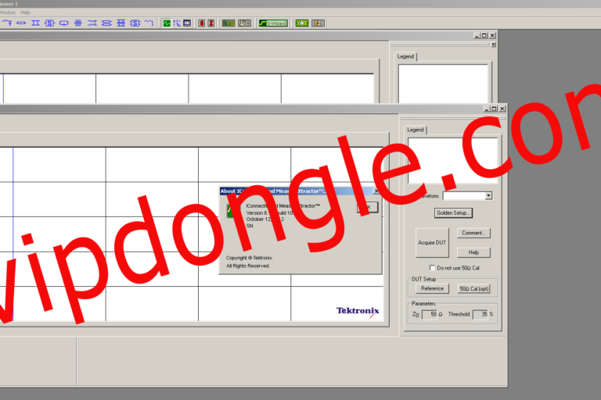Click the EZ toolbar icon
601x400 pixels.
tap(318, 23)
